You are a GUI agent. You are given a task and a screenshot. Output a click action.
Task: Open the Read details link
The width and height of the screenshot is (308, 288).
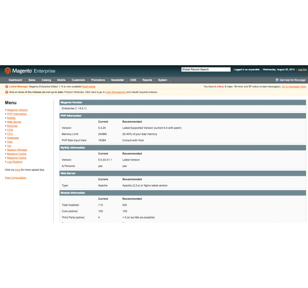pos(89,86)
